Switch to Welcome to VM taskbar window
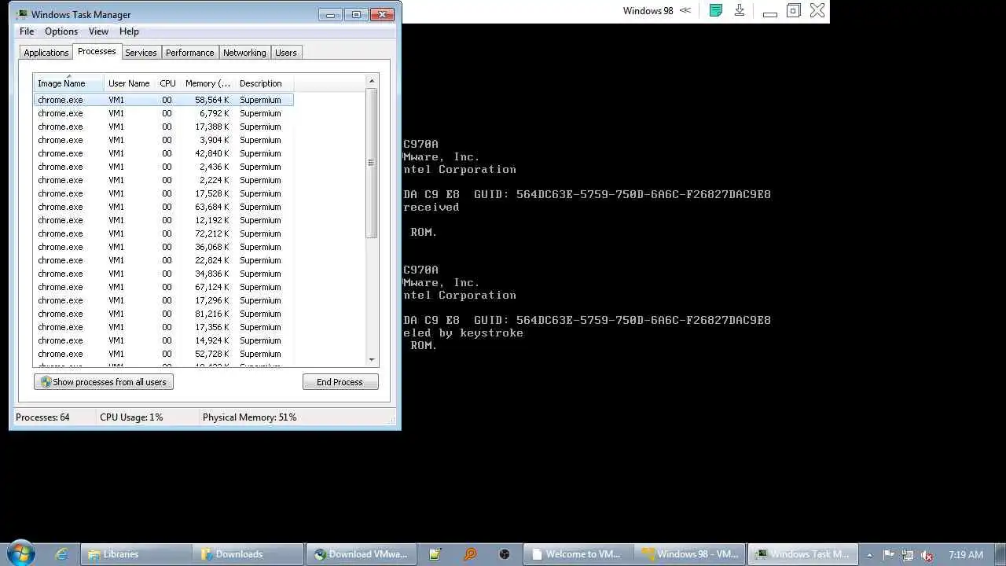 (x=578, y=554)
